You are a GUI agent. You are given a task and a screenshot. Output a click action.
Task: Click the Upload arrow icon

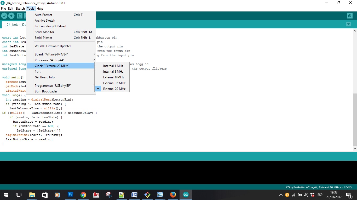click(x=11, y=16)
